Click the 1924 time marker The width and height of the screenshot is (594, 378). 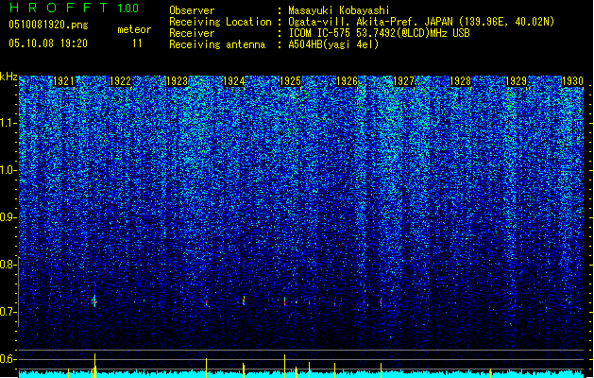pyautogui.click(x=234, y=81)
